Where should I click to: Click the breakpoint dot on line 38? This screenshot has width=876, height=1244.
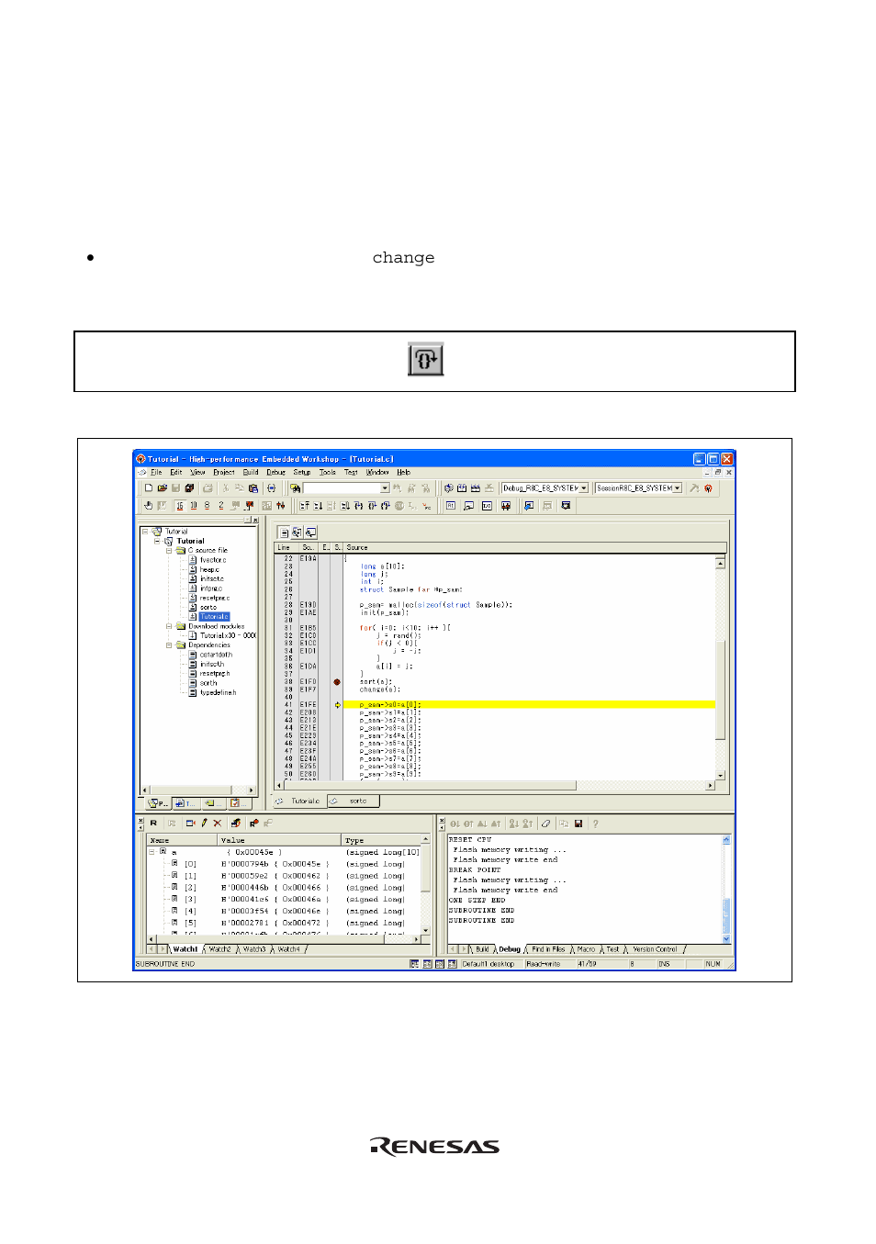click(x=337, y=682)
